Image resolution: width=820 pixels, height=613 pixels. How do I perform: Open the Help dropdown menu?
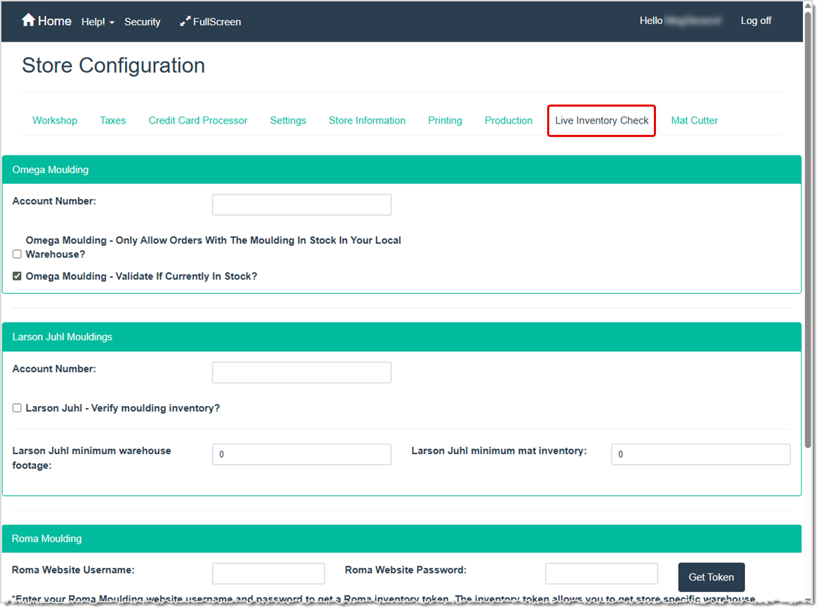[97, 21]
